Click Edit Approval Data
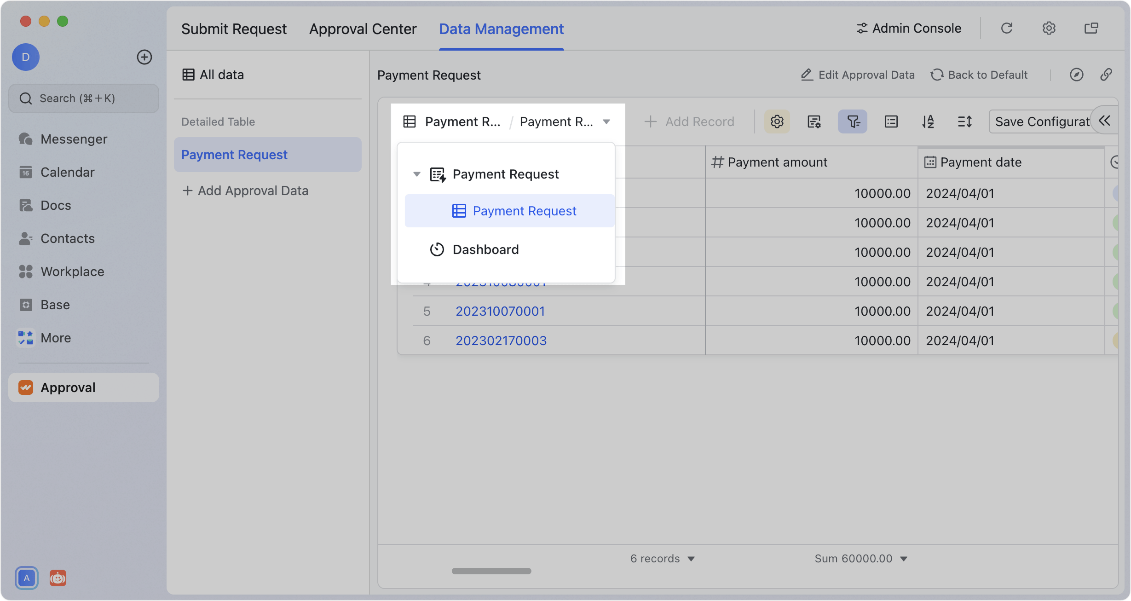This screenshot has width=1131, height=601. 858,75
